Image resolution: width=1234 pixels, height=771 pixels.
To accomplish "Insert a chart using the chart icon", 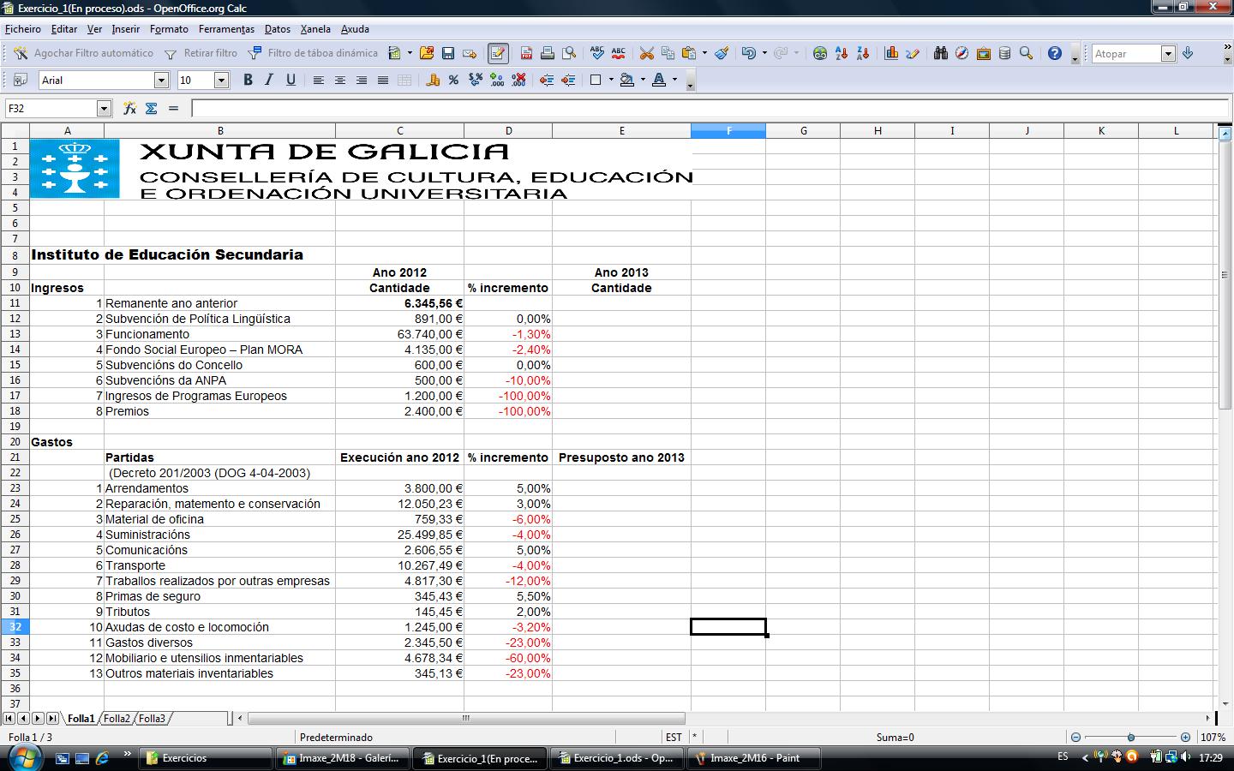I will click(x=891, y=53).
